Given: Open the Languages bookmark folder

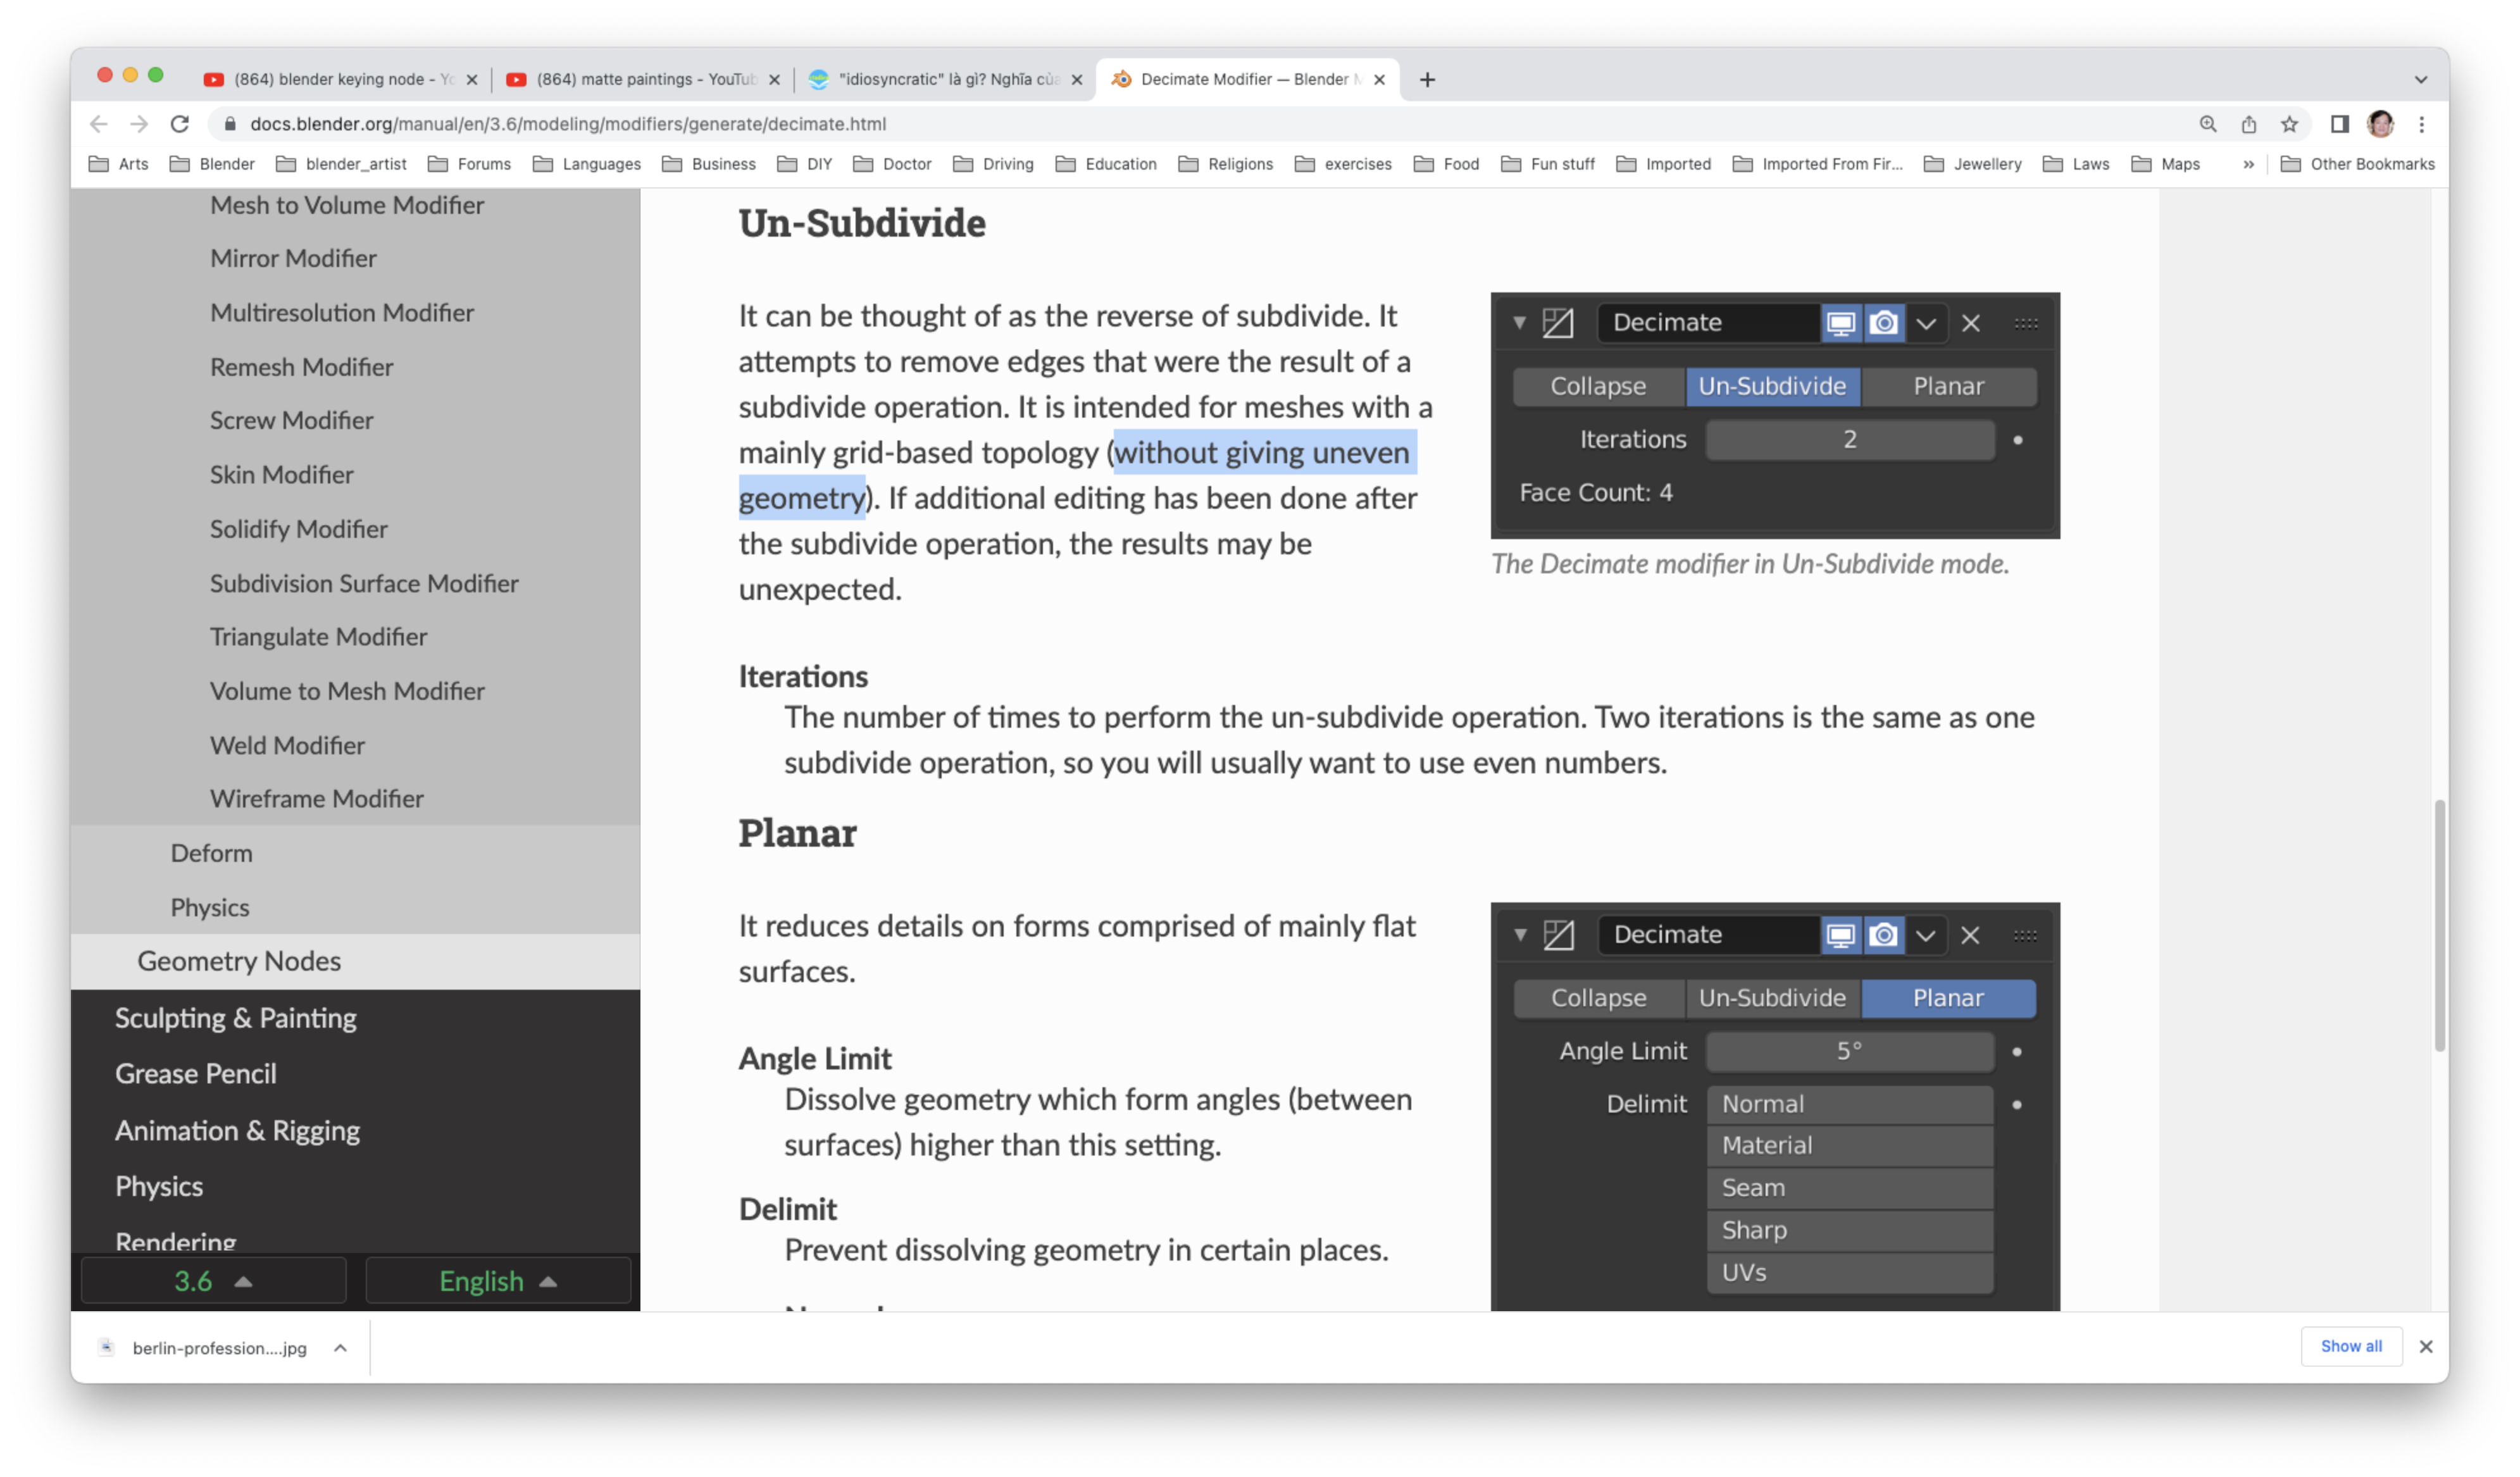Looking at the screenshot, I should (587, 164).
